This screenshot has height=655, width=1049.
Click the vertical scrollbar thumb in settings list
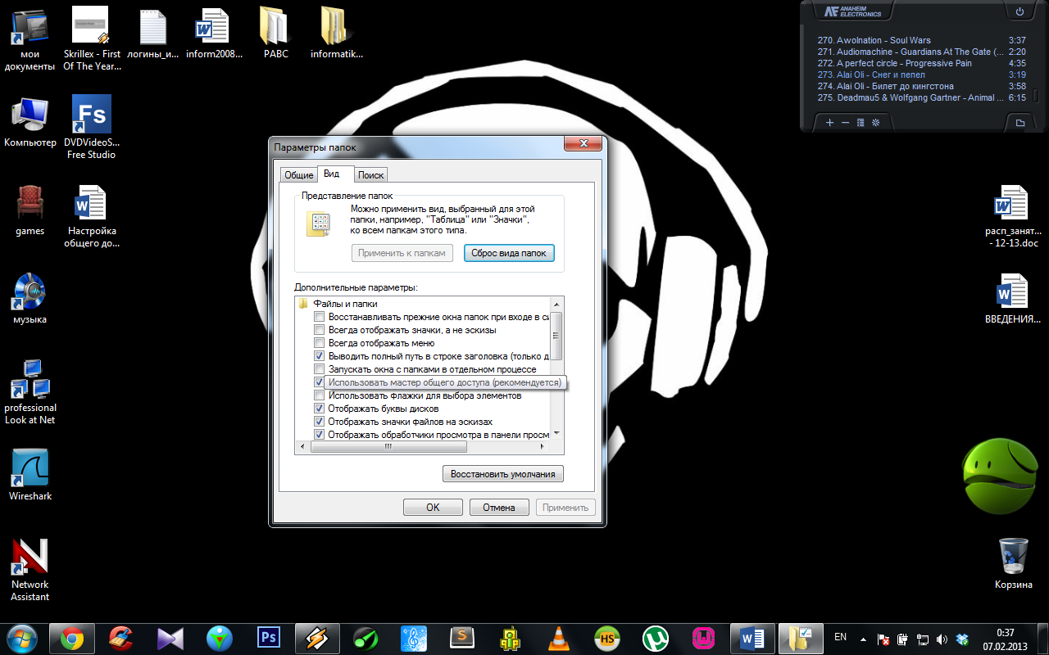coord(556,335)
